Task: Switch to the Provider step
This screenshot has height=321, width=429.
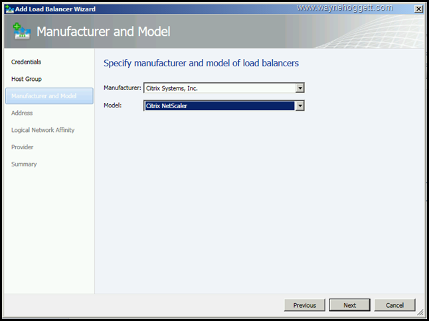Action: (x=23, y=147)
